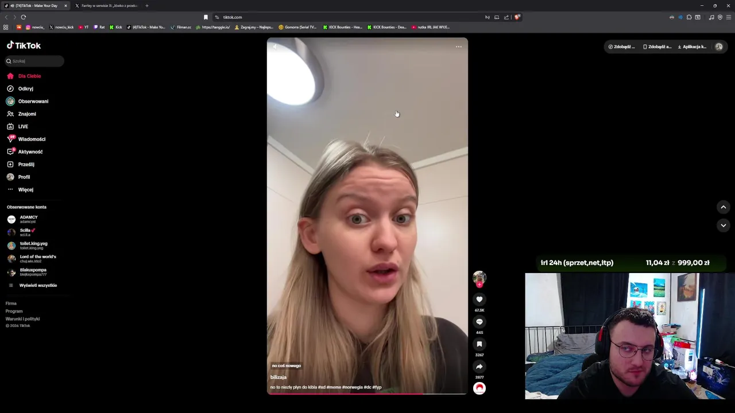
Task: Expand Program footer section
Action: coord(14,311)
